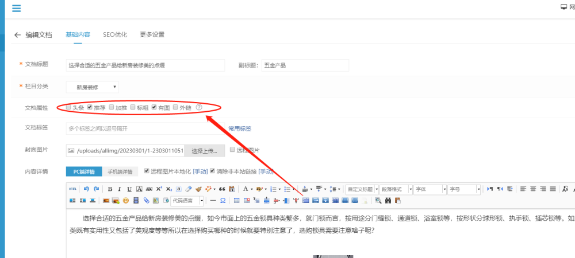This screenshot has height=258, width=575.
Task: Click the help icon beside 外链
Action: (199, 107)
